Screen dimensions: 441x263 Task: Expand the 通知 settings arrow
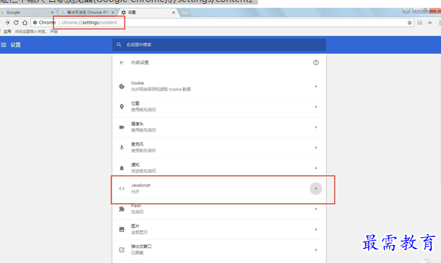(x=316, y=168)
